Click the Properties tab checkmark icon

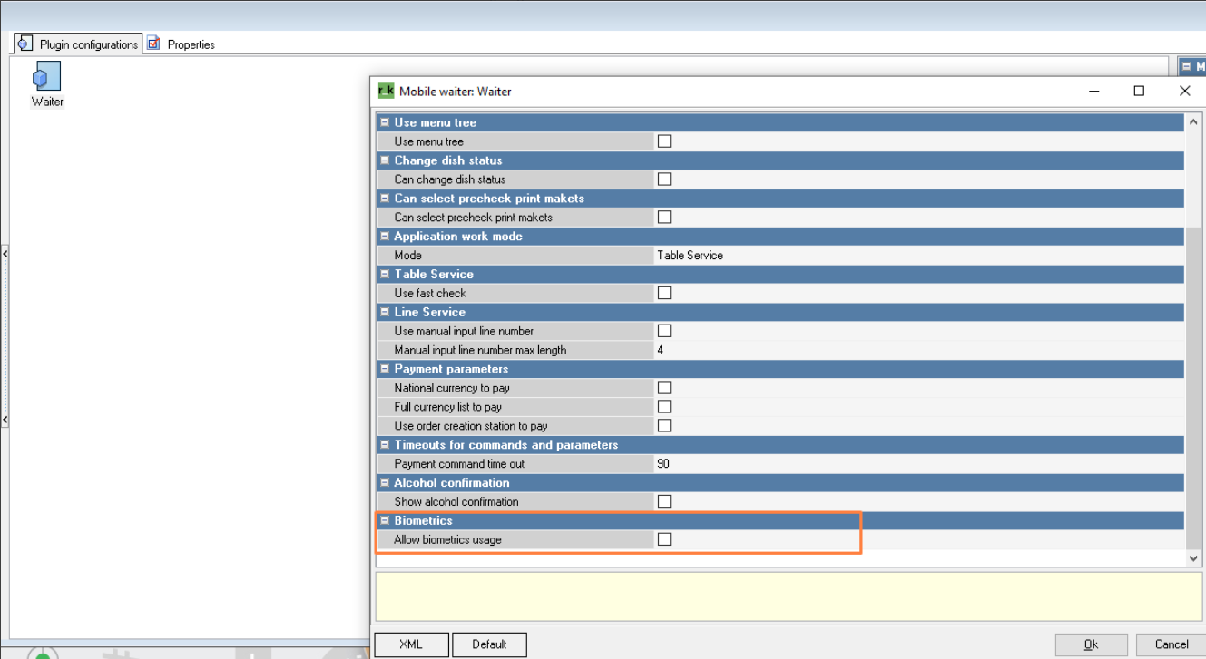[153, 44]
